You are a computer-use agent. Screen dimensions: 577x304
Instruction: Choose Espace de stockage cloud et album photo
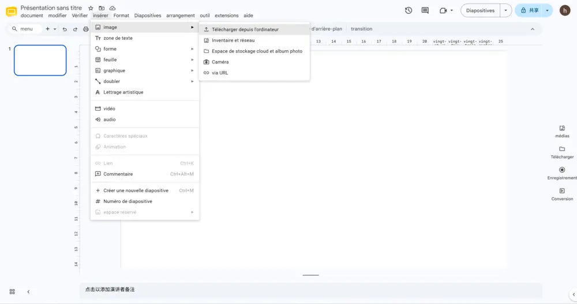click(x=254, y=51)
